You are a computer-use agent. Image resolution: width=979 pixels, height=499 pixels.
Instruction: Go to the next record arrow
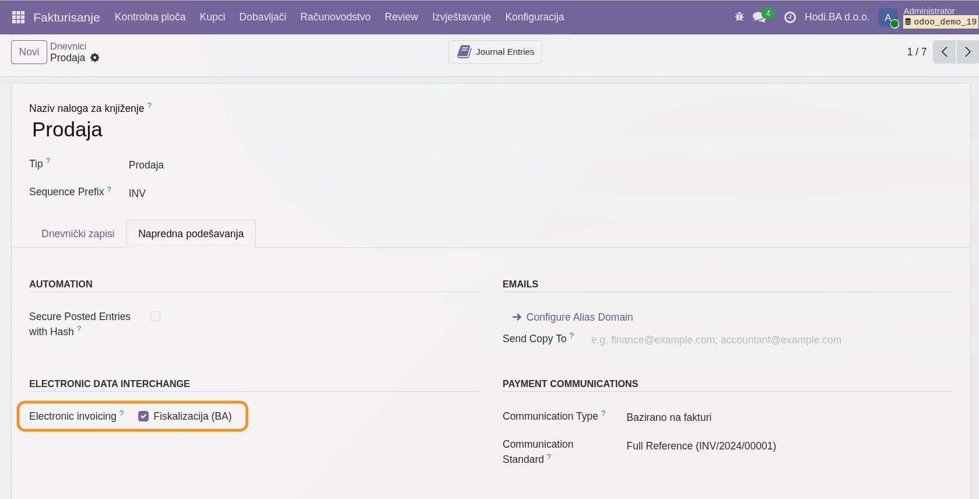[x=967, y=52]
